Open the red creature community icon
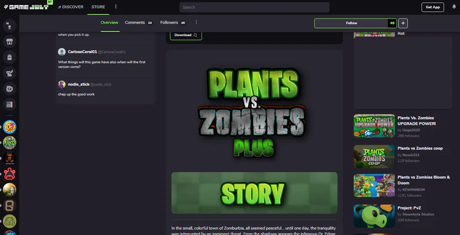Image resolution: width=460 pixels, height=235 pixels. [x=9, y=174]
